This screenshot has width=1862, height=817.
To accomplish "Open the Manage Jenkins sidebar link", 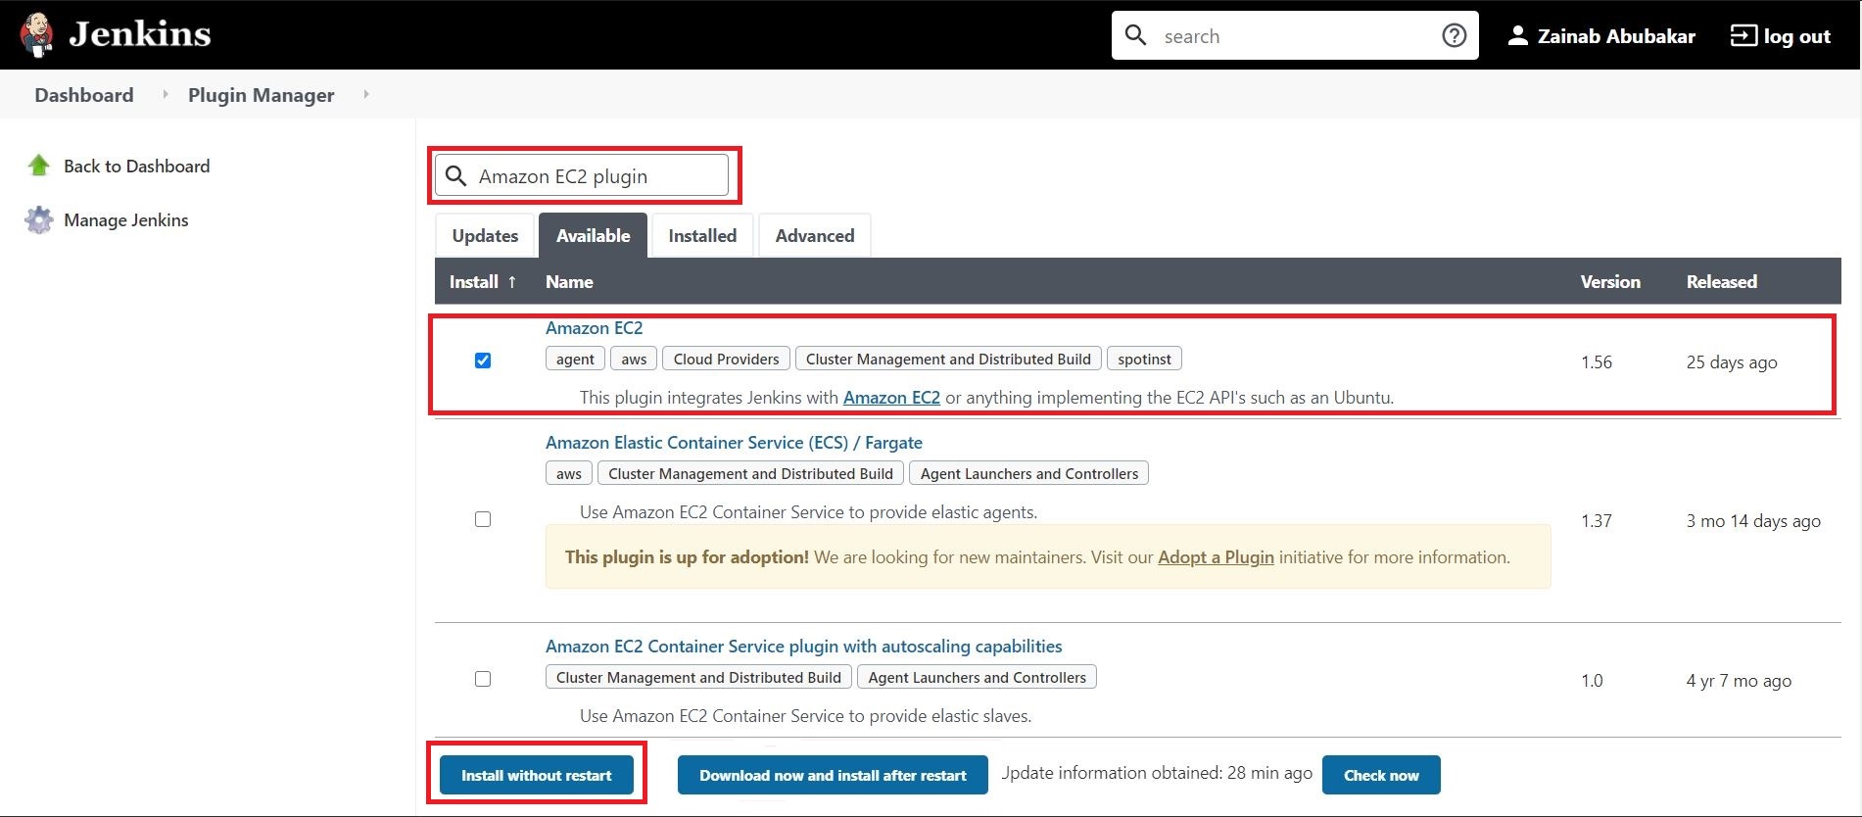I will 125,220.
